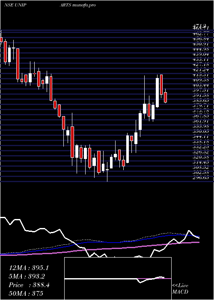Click the '5MA : 393.2' readout
The height and width of the screenshot is (300, 214).
click(x=27, y=277)
